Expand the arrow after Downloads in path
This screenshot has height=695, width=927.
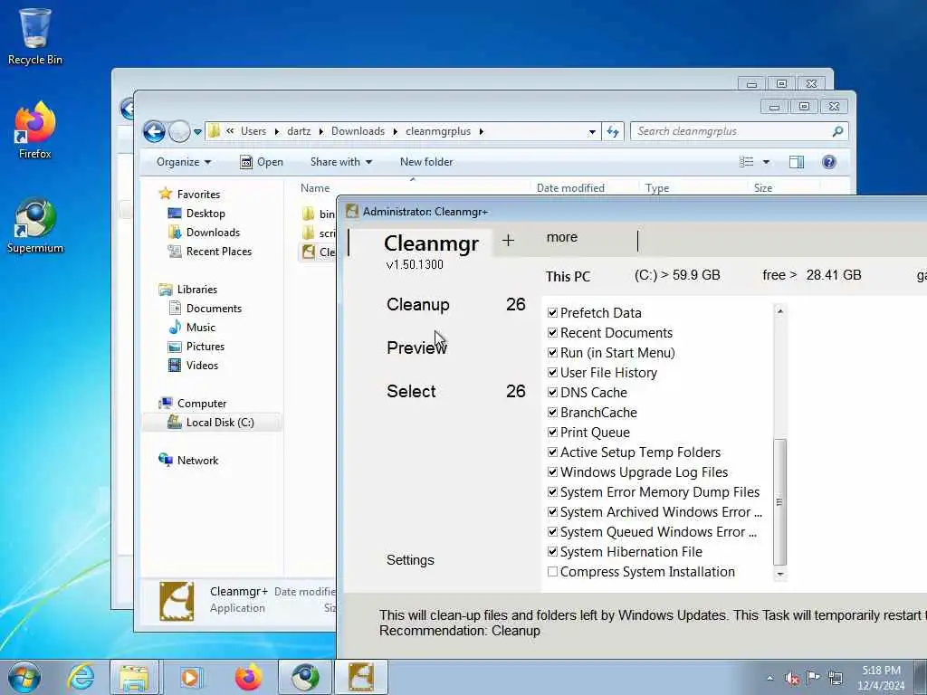coord(396,131)
